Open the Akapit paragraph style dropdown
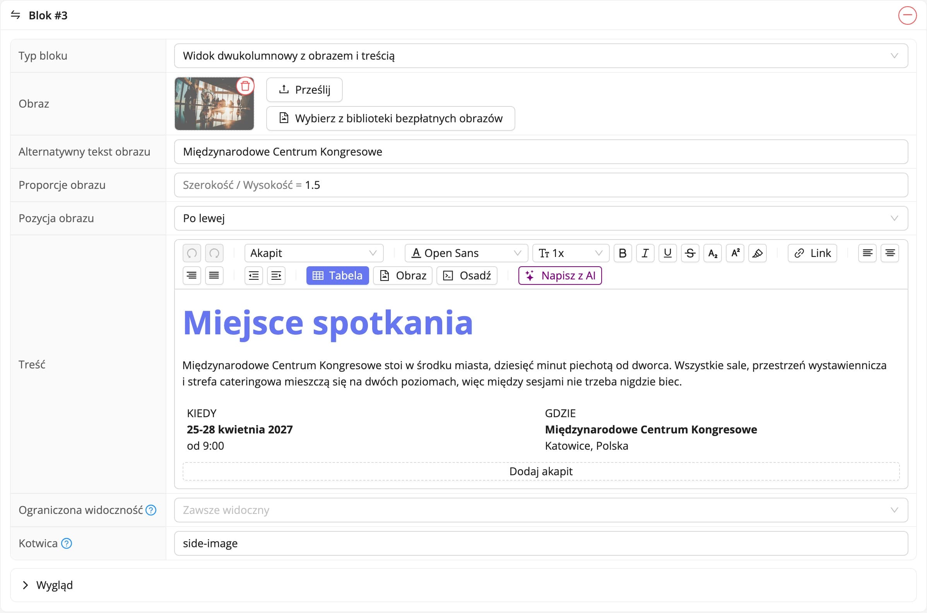Image resolution: width=927 pixels, height=613 pixels. (x=314, y=253)
